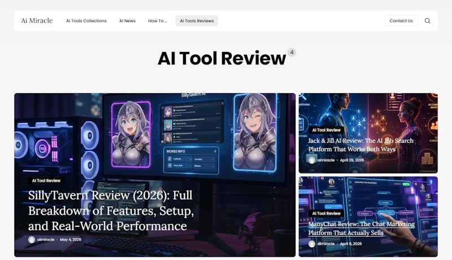Open the How To menu item
This screenshot has height=260, width=452.
[158, 21]
